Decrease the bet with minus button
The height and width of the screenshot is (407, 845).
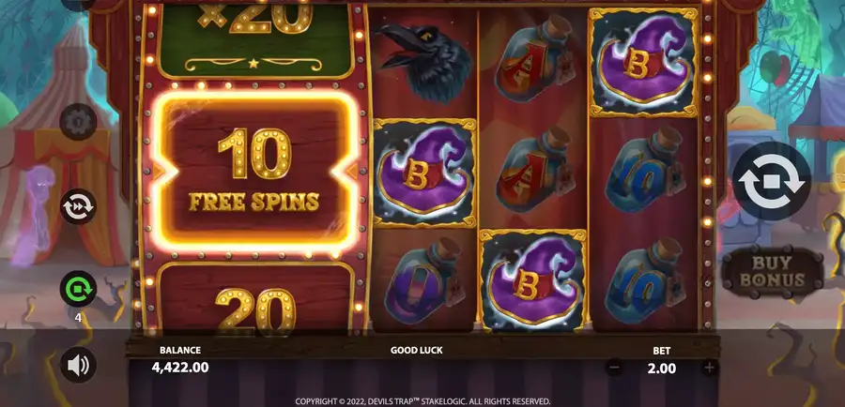614,369
